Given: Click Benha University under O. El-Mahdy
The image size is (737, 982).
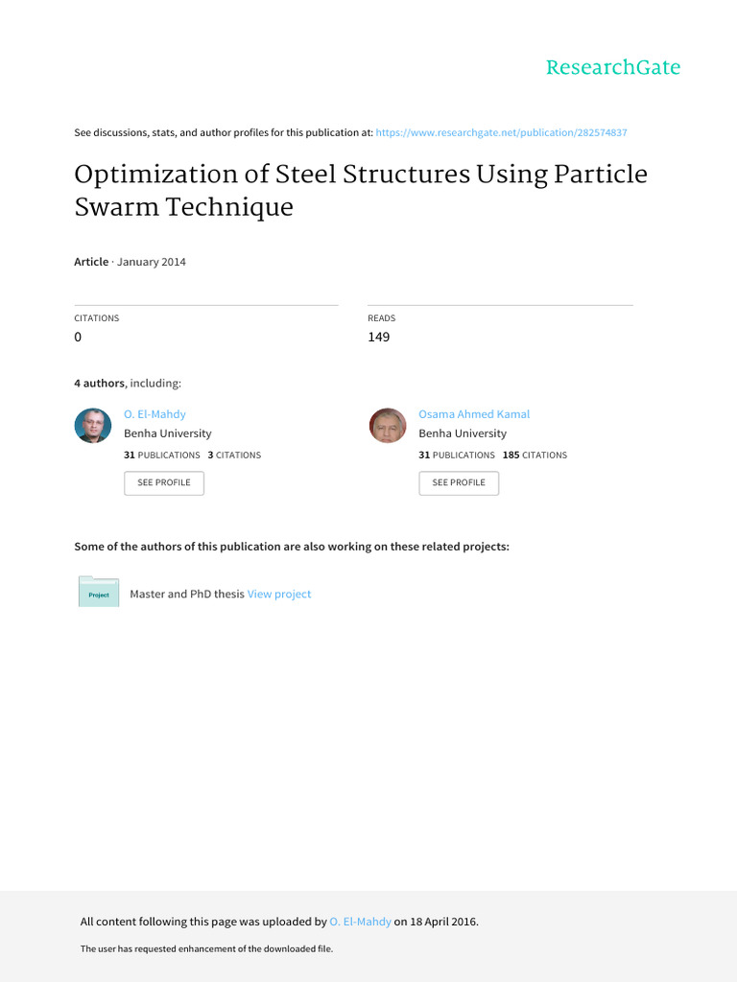Looking at the screenshot, I should click(x=168, y=433).
